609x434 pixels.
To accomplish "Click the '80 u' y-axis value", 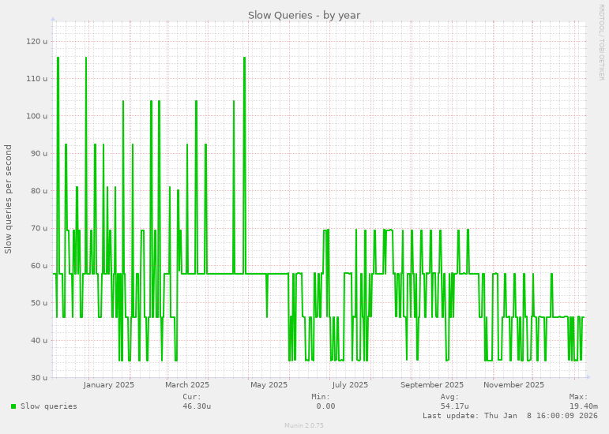I will click(39, 191).
